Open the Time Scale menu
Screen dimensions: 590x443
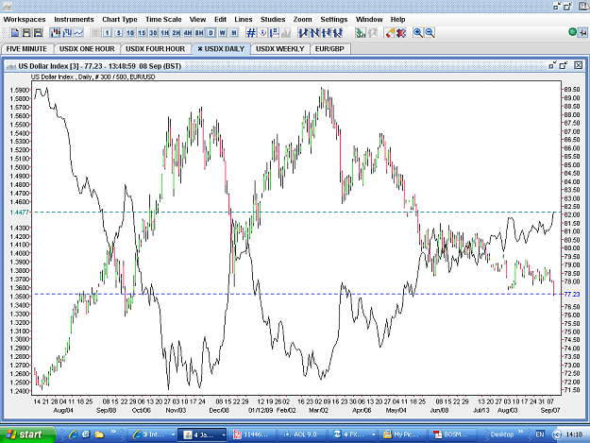163,20
